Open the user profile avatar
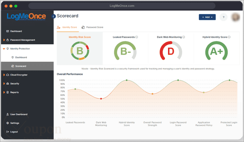The height and width of the screenshot is (142, 244). point(236,17)
